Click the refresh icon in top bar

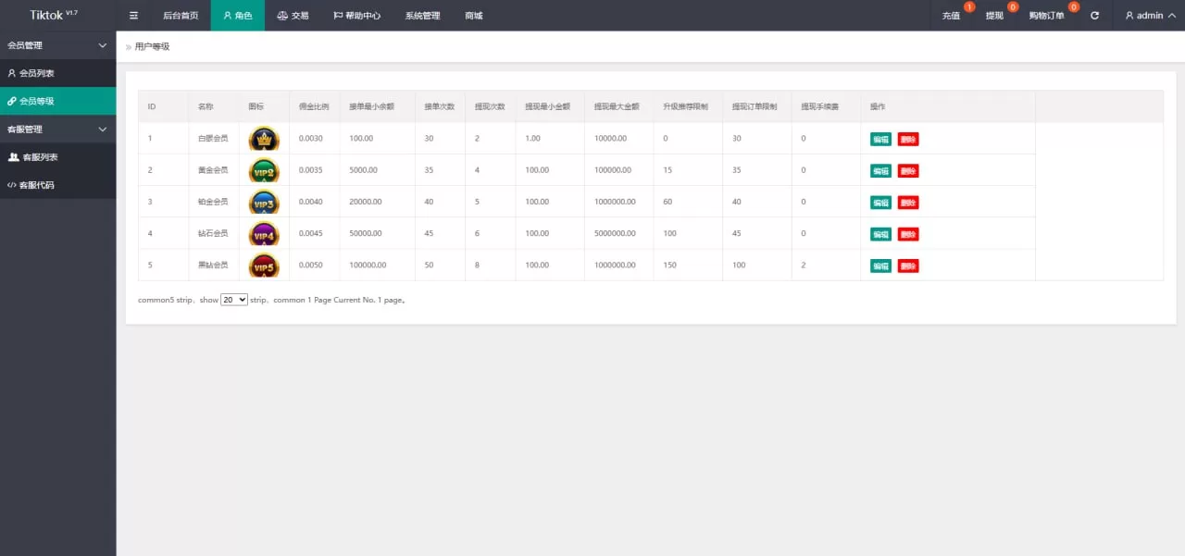1095,16
